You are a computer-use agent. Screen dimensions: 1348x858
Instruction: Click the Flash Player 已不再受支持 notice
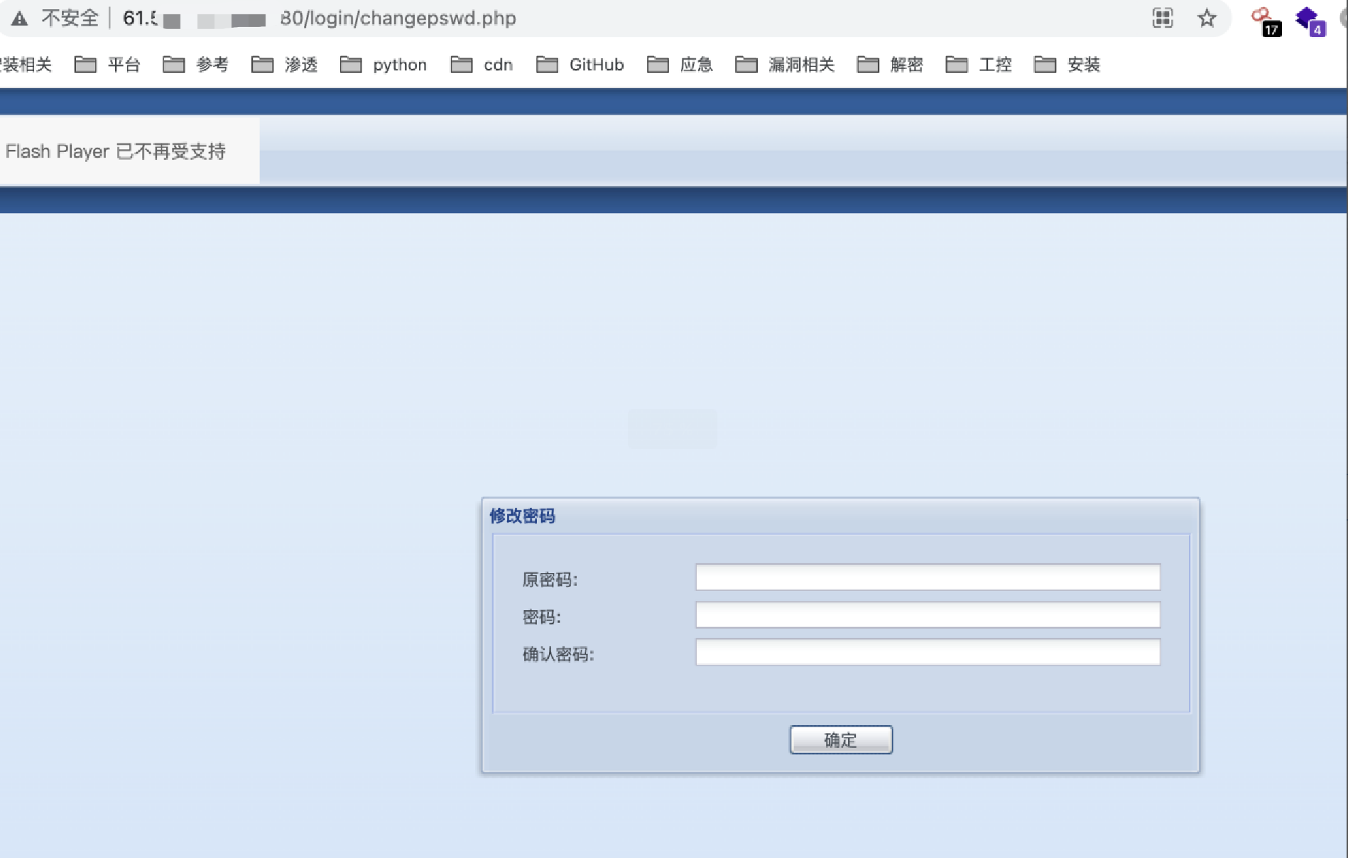117,151
